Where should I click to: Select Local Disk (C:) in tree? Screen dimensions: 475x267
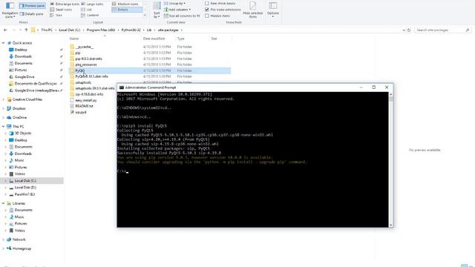(25, 181)
